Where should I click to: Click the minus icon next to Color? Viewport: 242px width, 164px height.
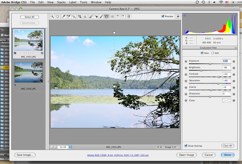point(186,101)
